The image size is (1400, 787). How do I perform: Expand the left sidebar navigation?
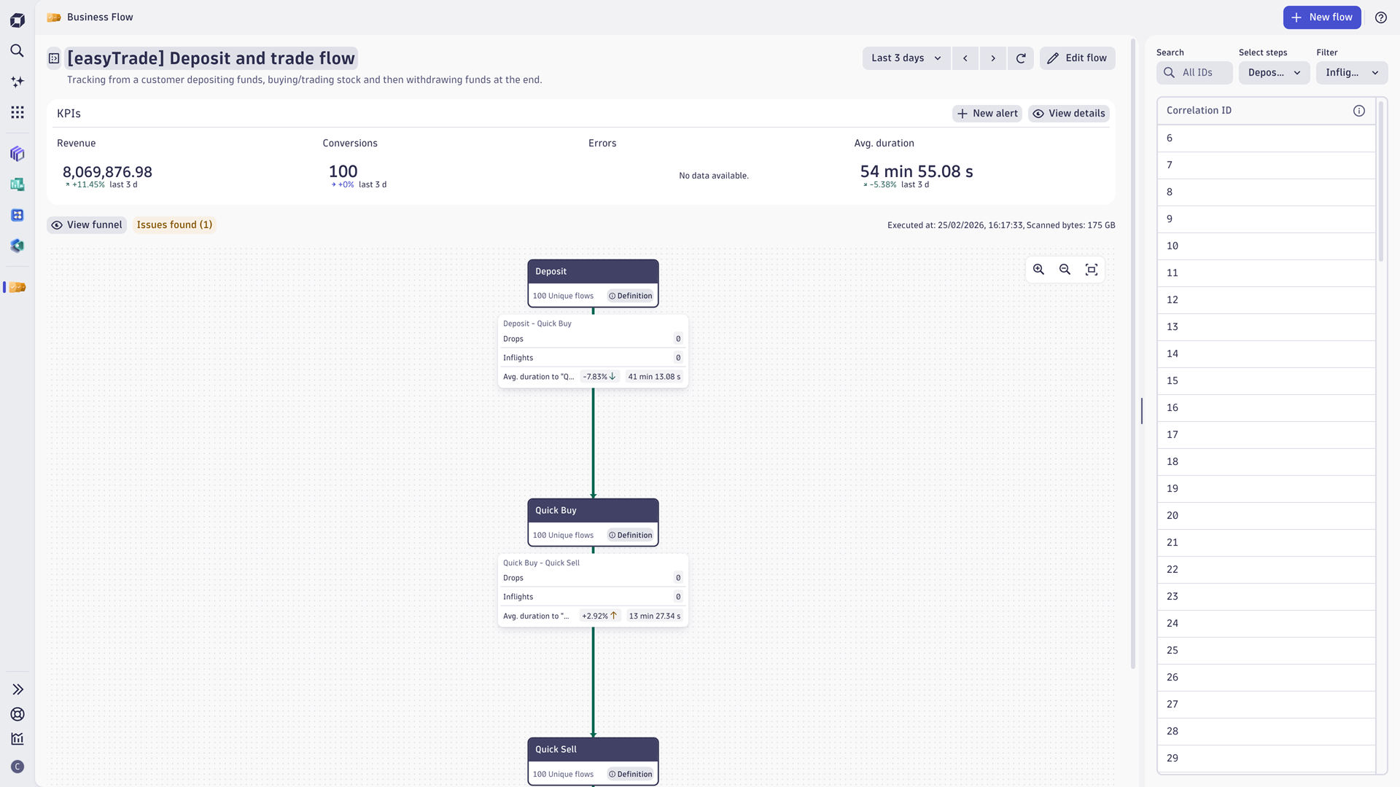[x=17, y=689]
